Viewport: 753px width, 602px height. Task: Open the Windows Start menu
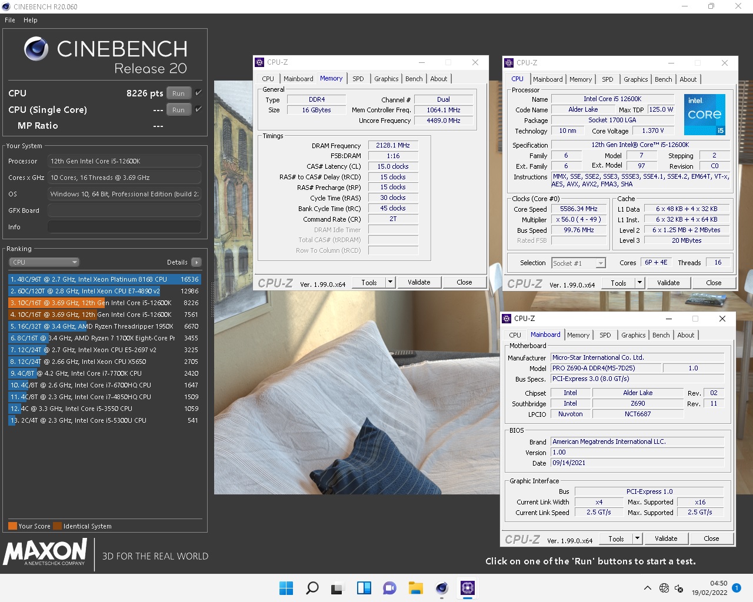286,588
